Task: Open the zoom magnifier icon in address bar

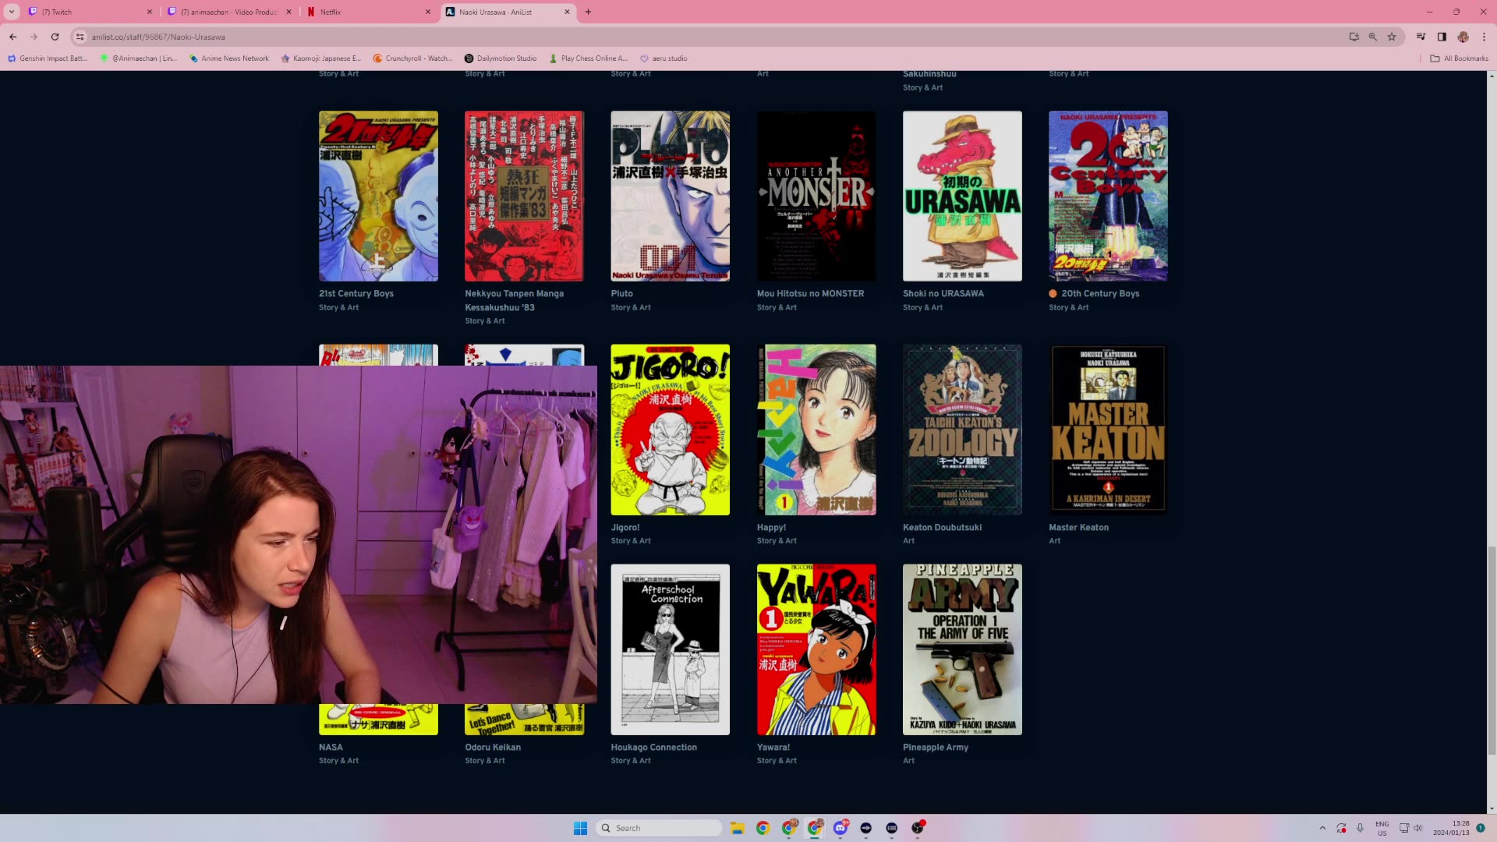Action: (x=1372, y=37)
